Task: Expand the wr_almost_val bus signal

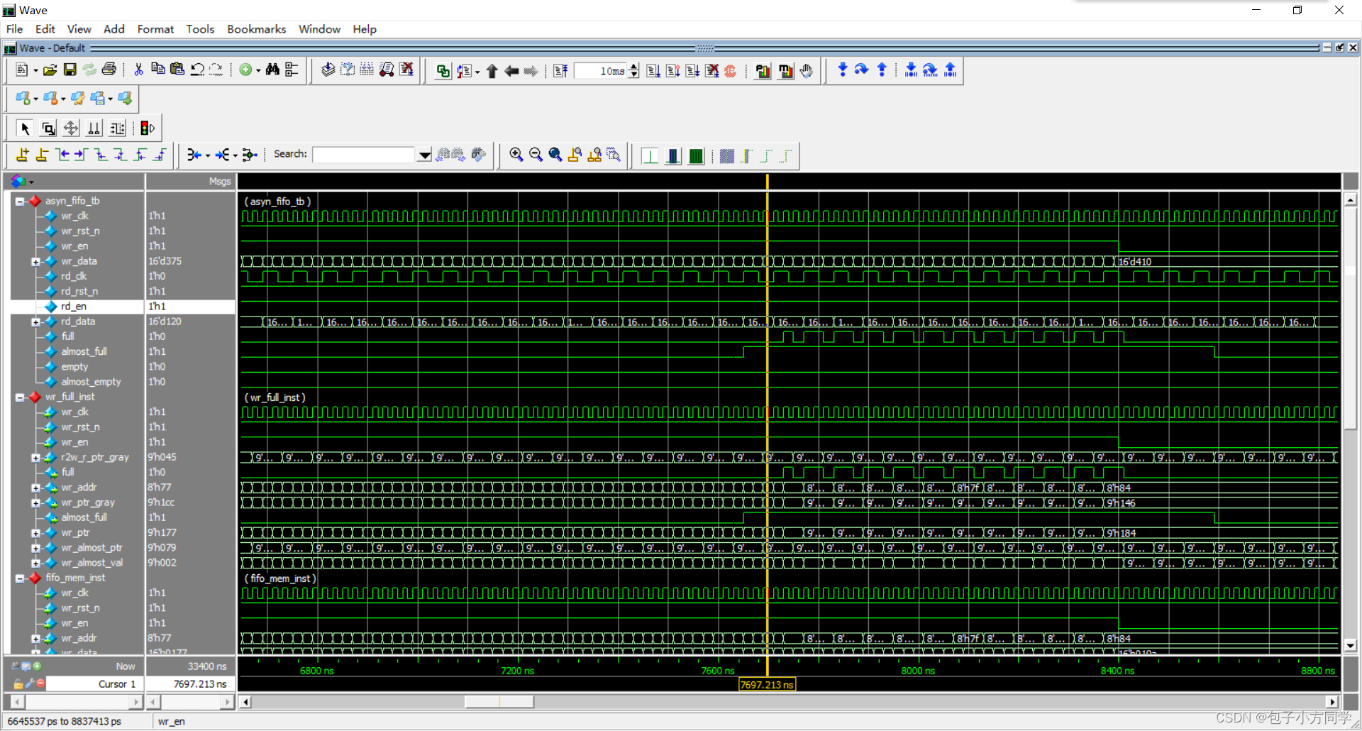Action: click(x=35, y=564)
